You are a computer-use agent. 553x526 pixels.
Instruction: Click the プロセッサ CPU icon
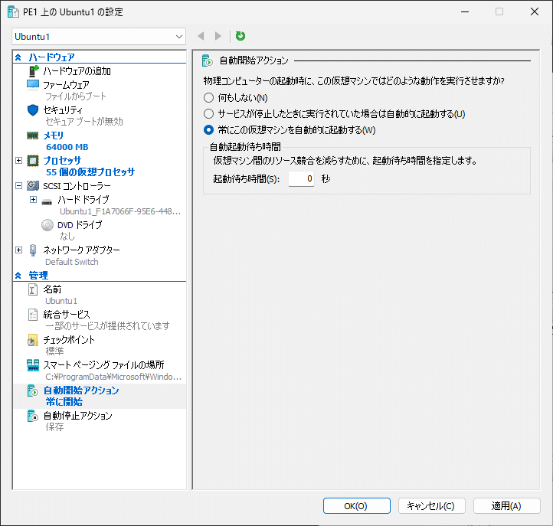pyautogui.click(x=33, y=161)
